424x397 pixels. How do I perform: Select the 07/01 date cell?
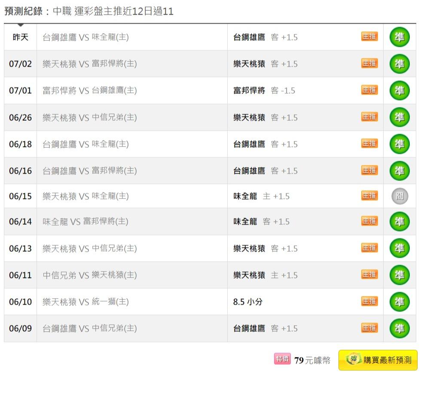[x=20, y=90]
